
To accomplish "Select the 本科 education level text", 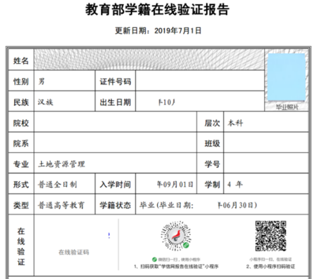I will tap(235, 123).
